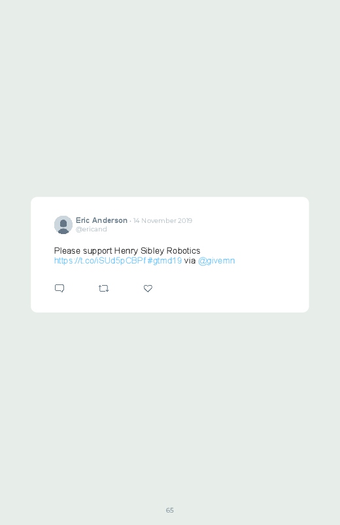
Task: Click the word "via" before @givemn
Action: click(190, 260)
